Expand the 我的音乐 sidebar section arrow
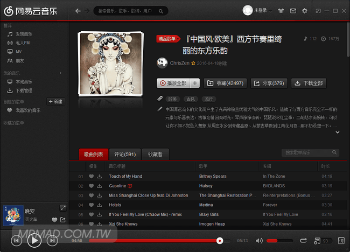This screenshot has width=350, height=252. [60, 73]
